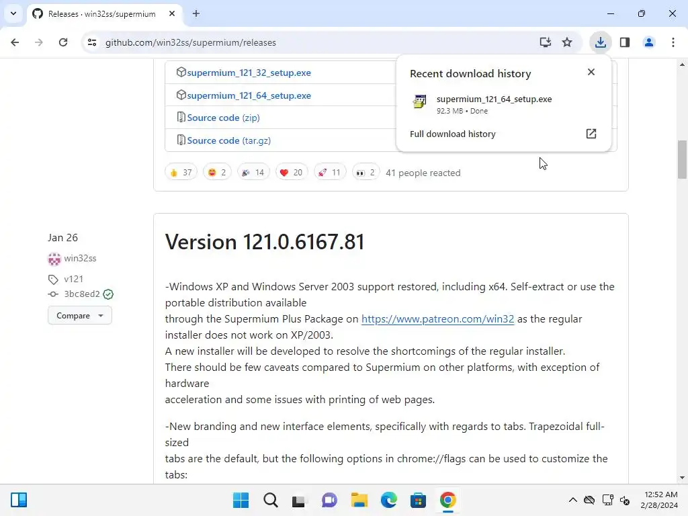Screen dimensions: 688x516
Task: Reload the GitHub releases page
Action: (x=63, y=42)
